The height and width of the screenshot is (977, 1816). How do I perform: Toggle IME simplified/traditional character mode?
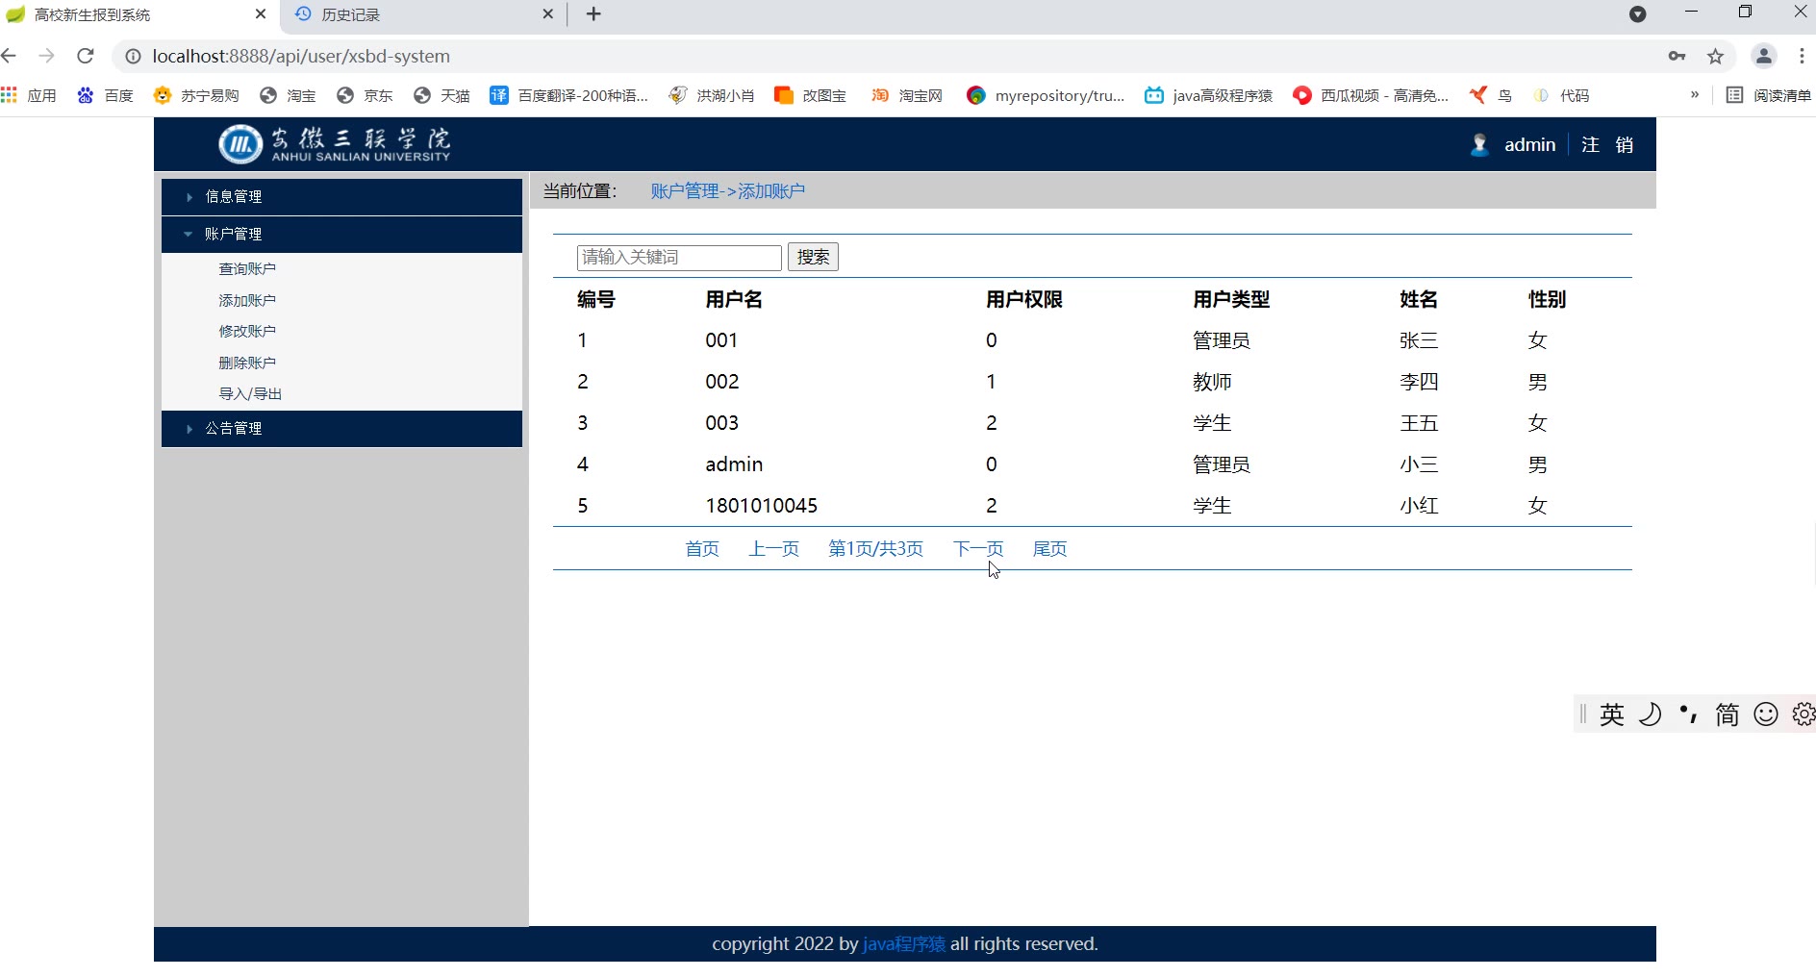pos(1727,714)
